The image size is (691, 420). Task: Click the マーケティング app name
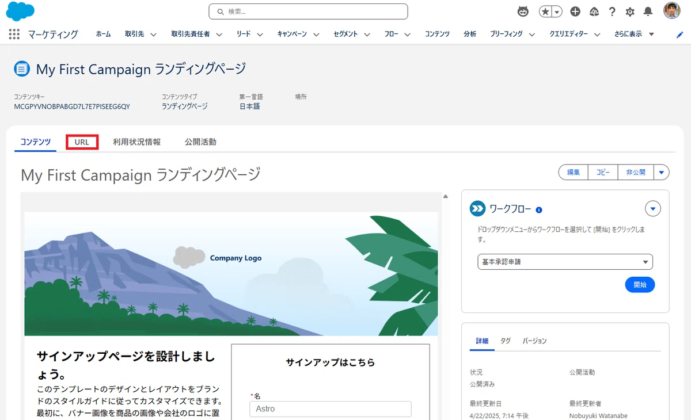point(53,35)
